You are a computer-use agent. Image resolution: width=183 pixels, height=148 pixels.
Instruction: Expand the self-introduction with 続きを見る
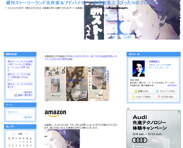pyautogui.click(x=172, y=86)
